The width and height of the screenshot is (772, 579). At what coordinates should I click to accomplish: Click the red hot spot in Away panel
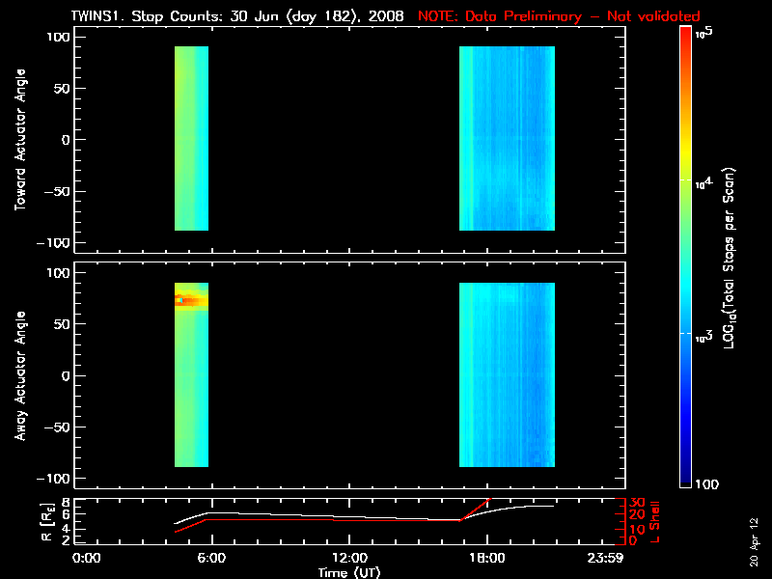(190, 301)
